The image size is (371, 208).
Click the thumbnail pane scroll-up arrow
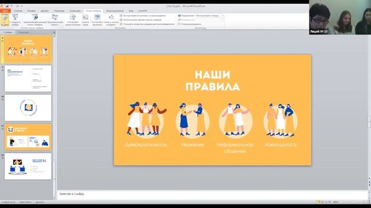point(54,36)
